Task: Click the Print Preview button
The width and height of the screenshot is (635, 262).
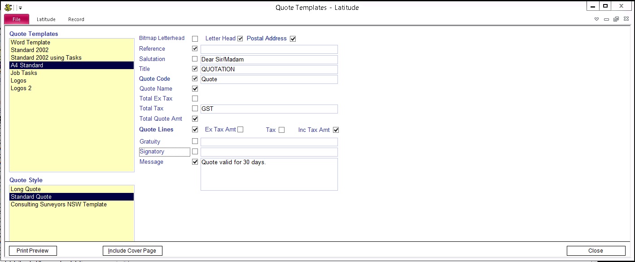Action: (33, 251)
